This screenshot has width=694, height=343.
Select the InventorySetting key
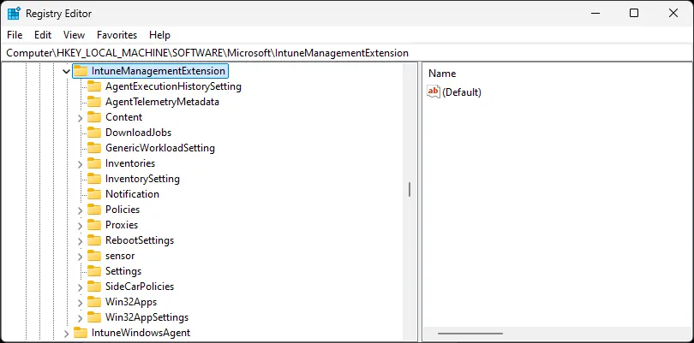(142, 179)
